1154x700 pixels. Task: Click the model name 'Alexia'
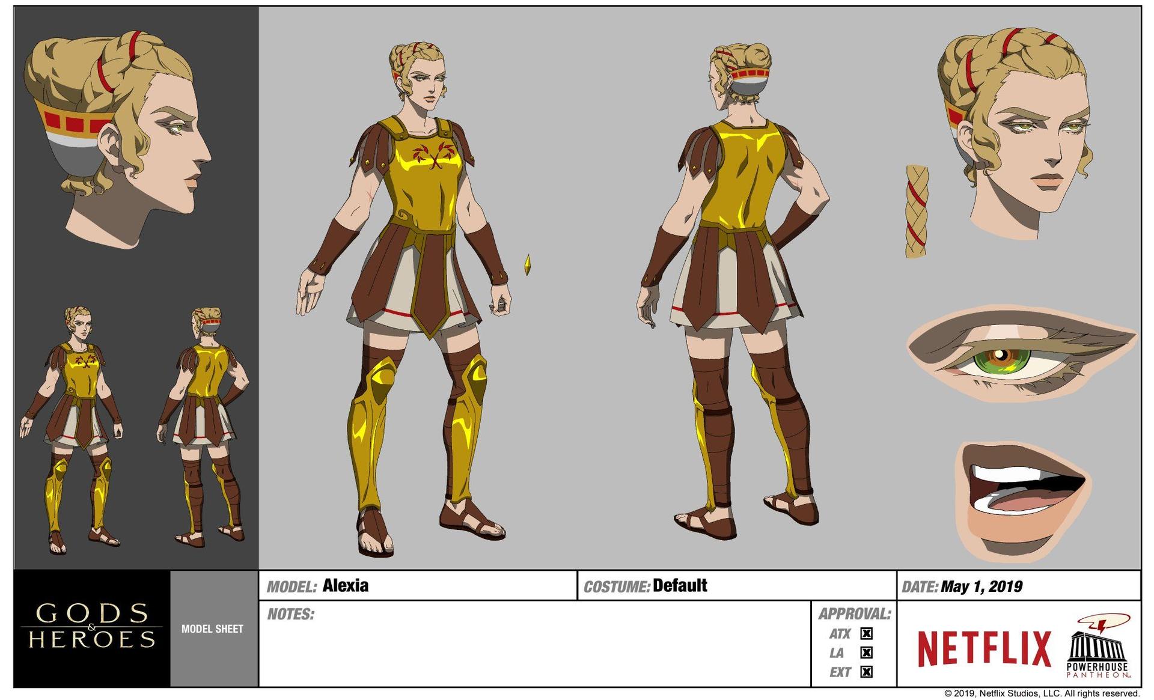346,585
